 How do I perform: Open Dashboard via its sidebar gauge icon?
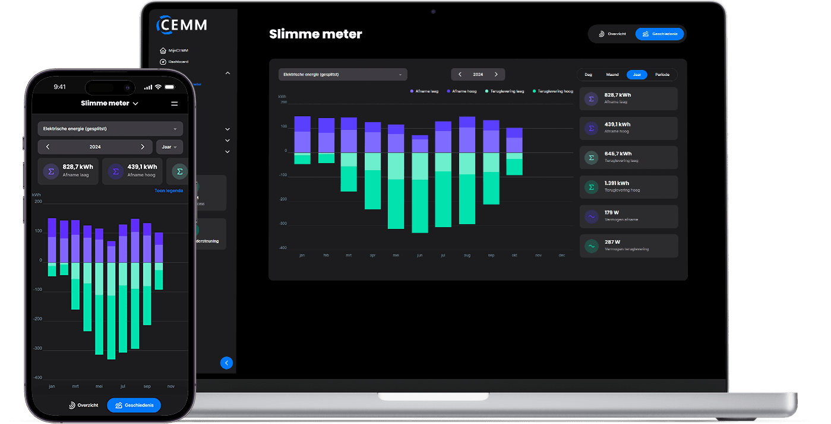163,62
